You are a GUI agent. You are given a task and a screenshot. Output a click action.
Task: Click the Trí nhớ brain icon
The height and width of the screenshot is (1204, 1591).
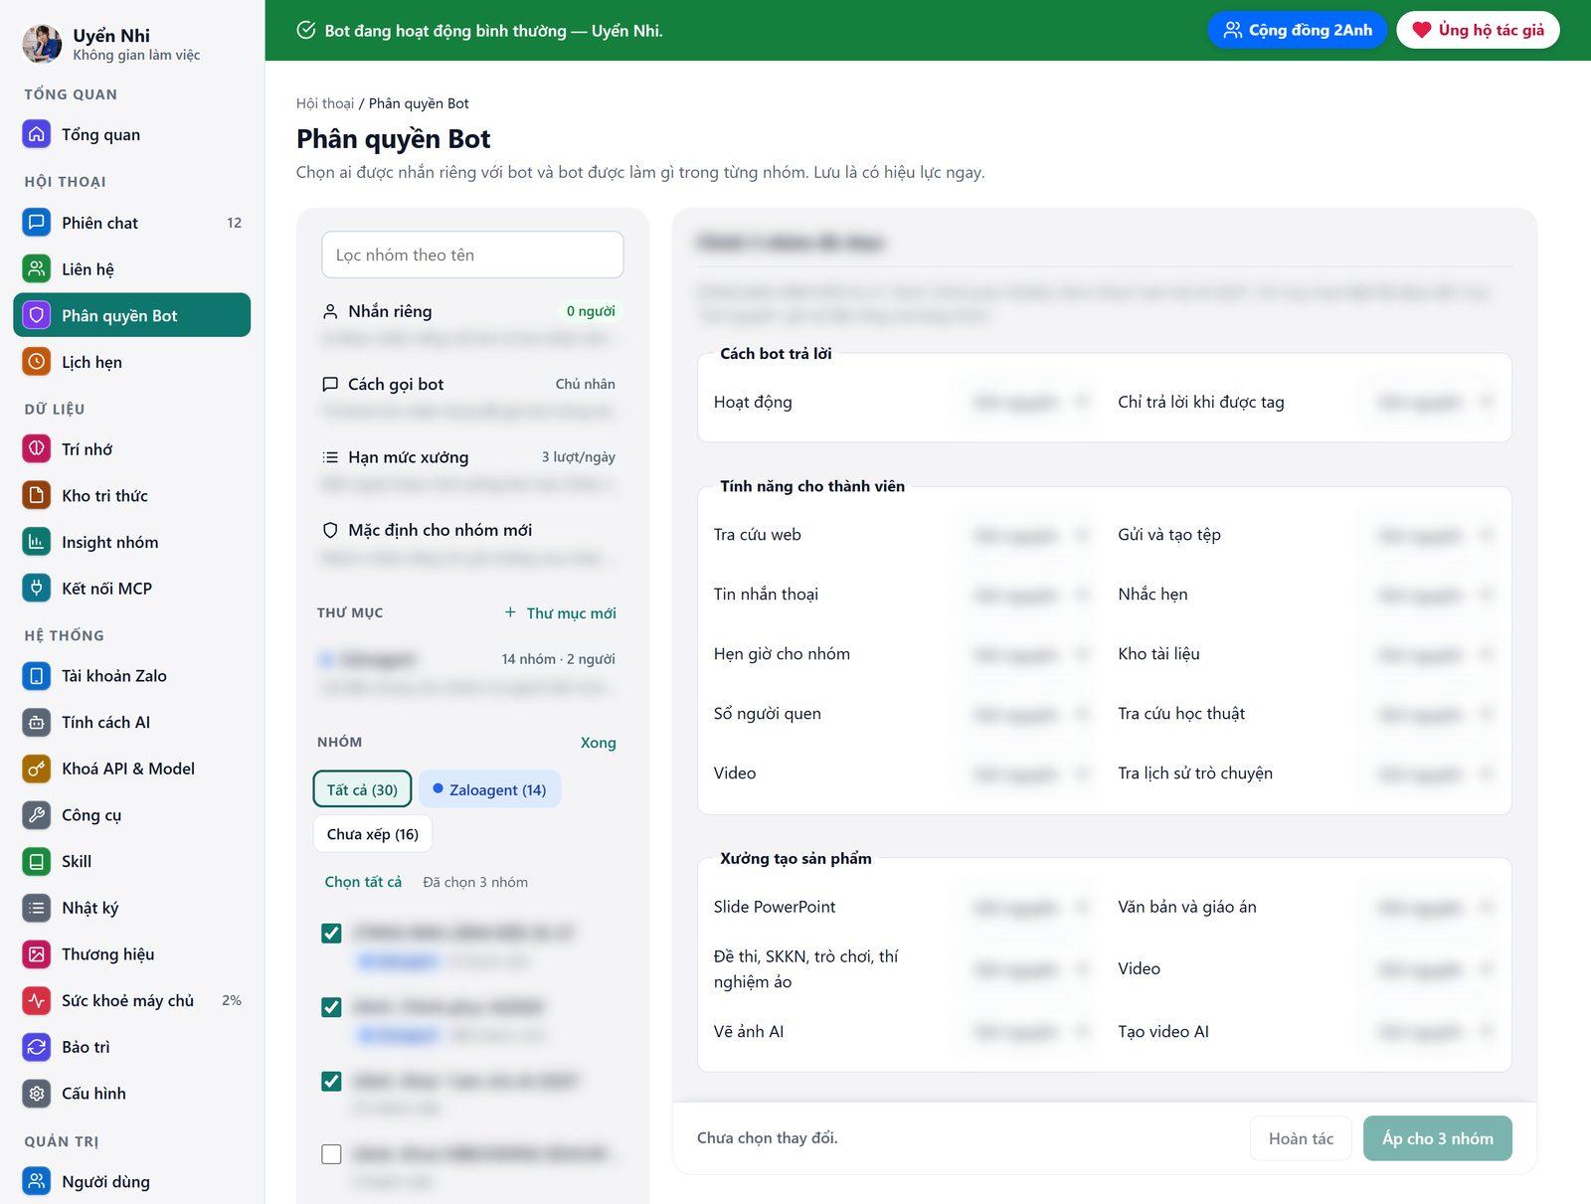37,449
